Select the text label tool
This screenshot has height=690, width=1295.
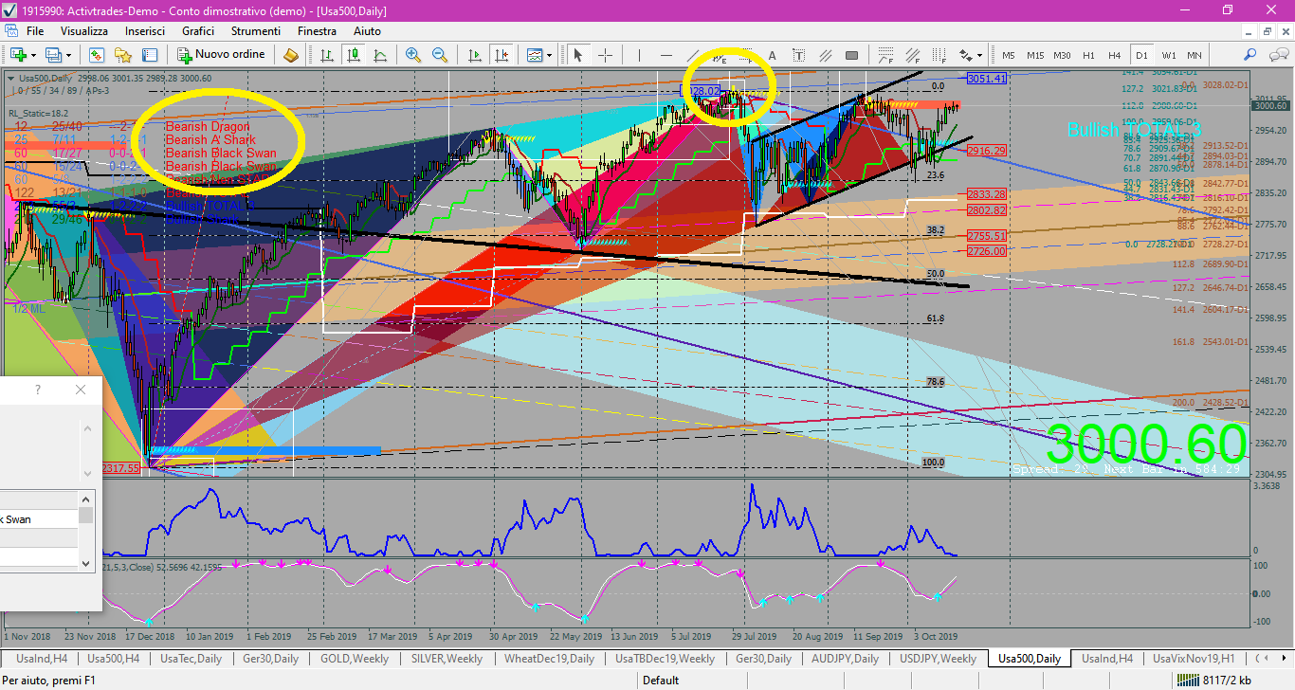click(x=798, y=55)
